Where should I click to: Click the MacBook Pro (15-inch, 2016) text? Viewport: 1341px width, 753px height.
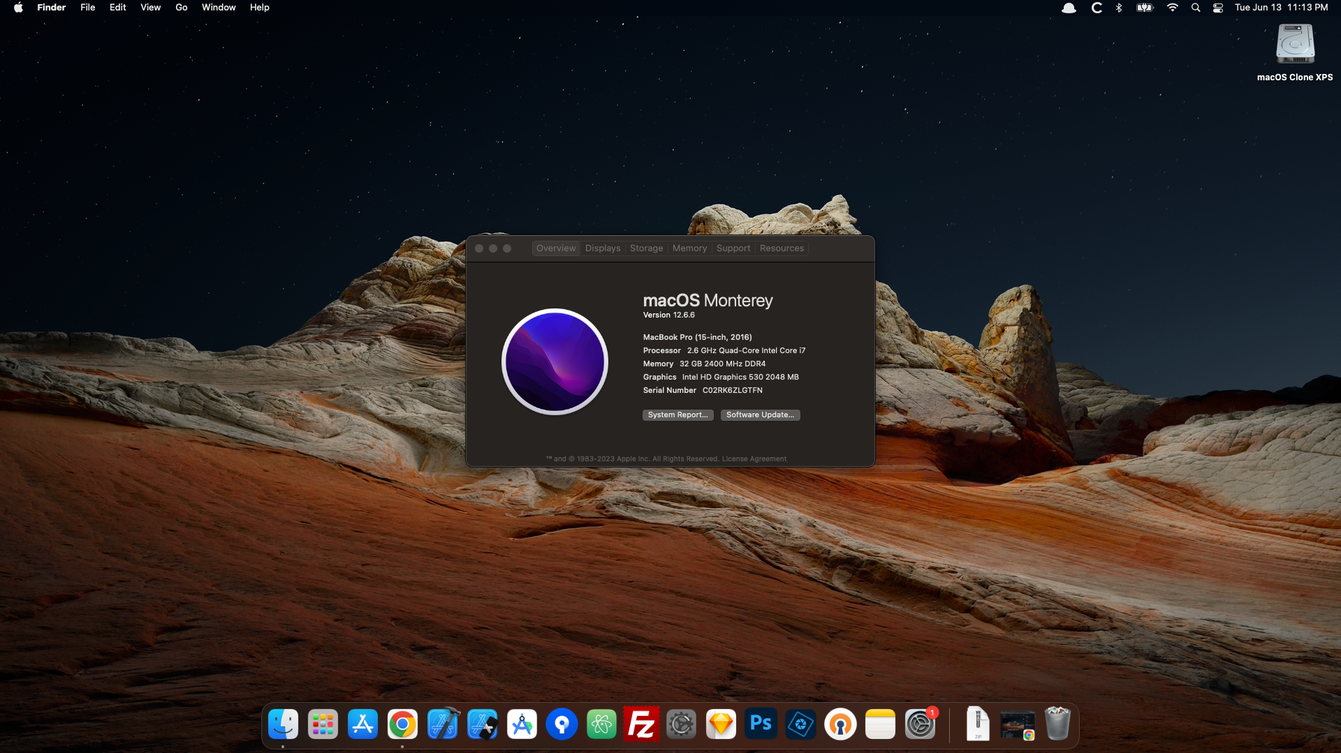click(x=697, y=338)
